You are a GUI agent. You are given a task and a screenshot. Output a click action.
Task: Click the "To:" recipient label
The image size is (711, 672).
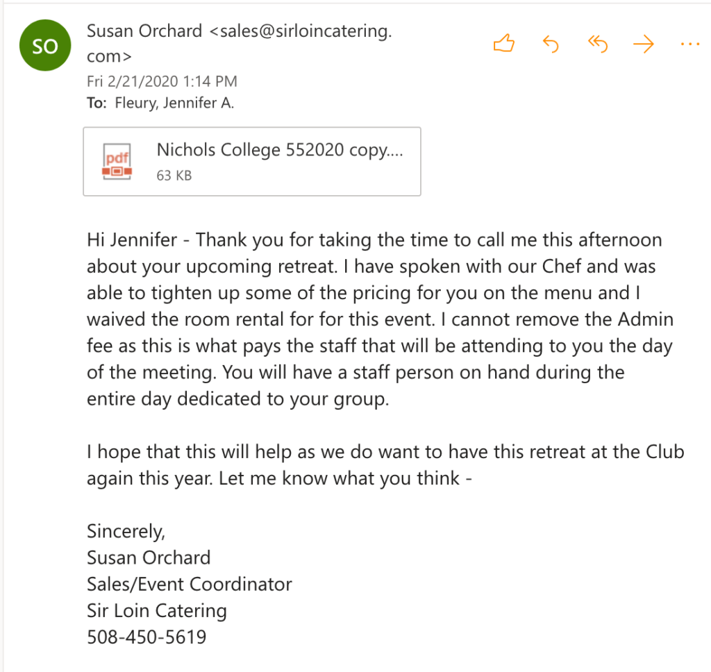[x=97, y=104]
